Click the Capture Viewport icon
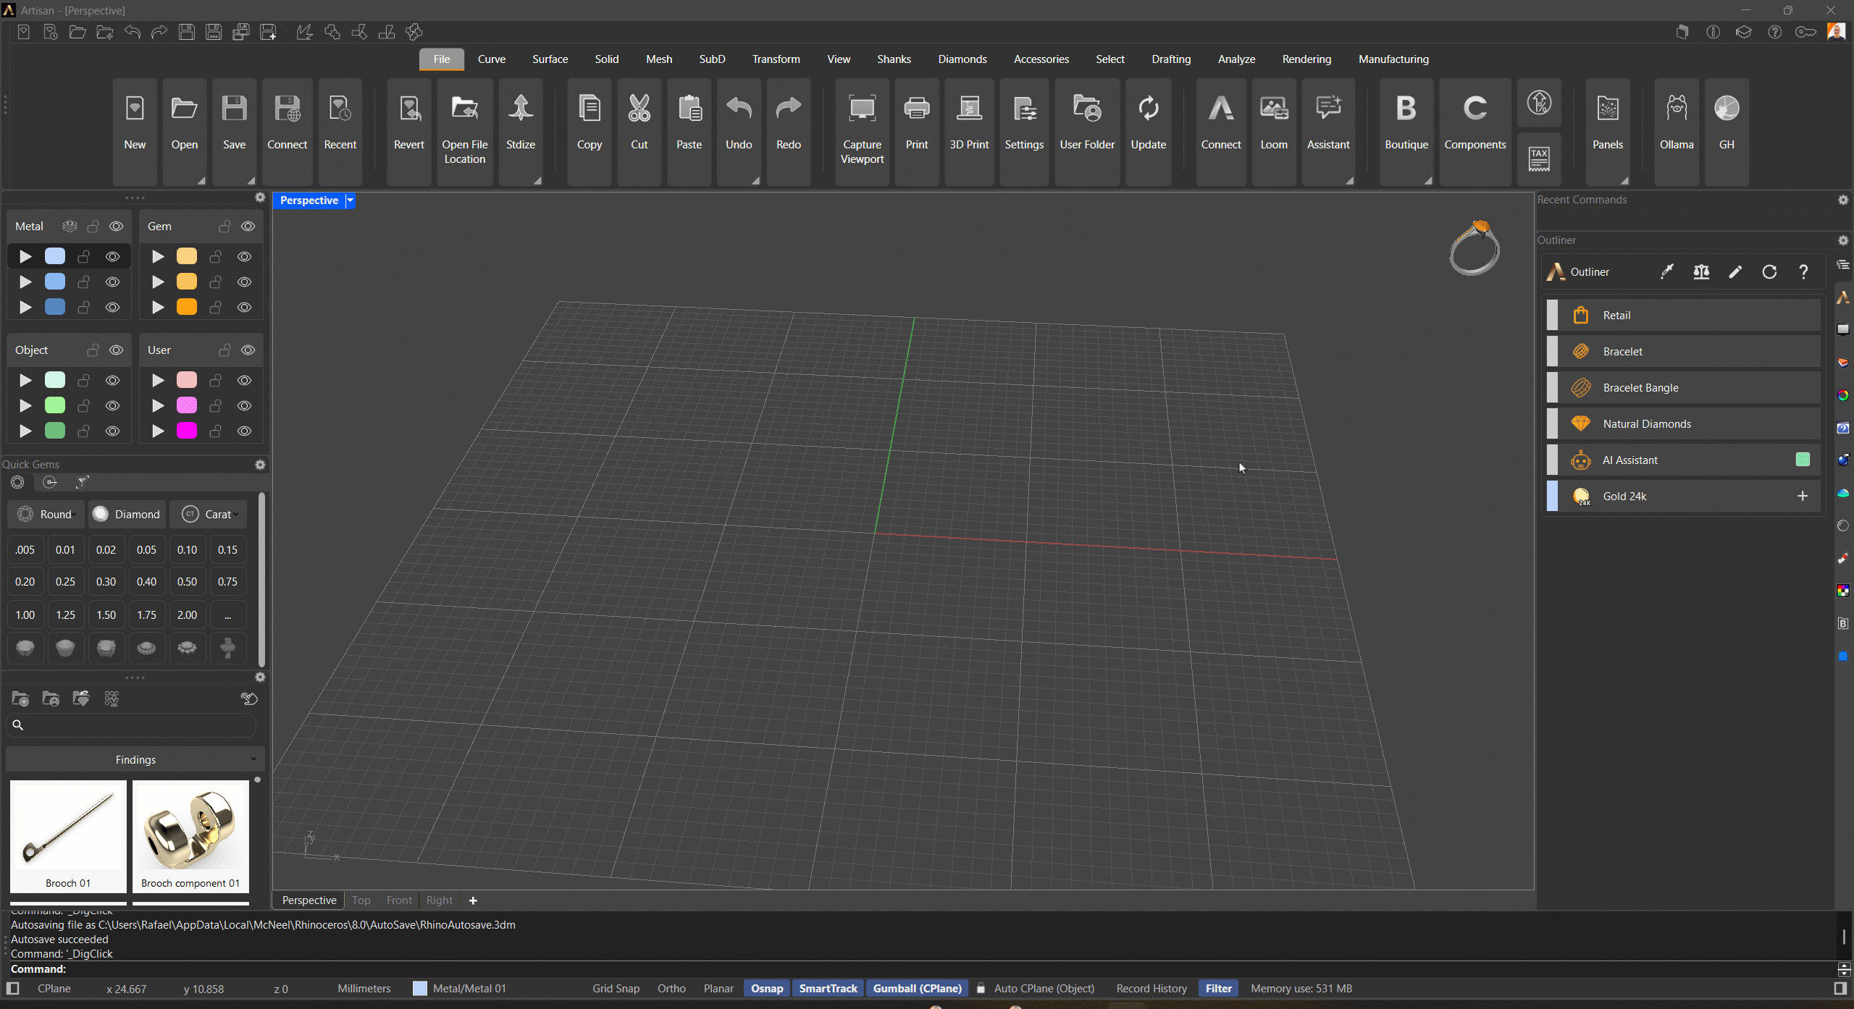Screen dimensions: 1854x1009 [x=862, y=109]
